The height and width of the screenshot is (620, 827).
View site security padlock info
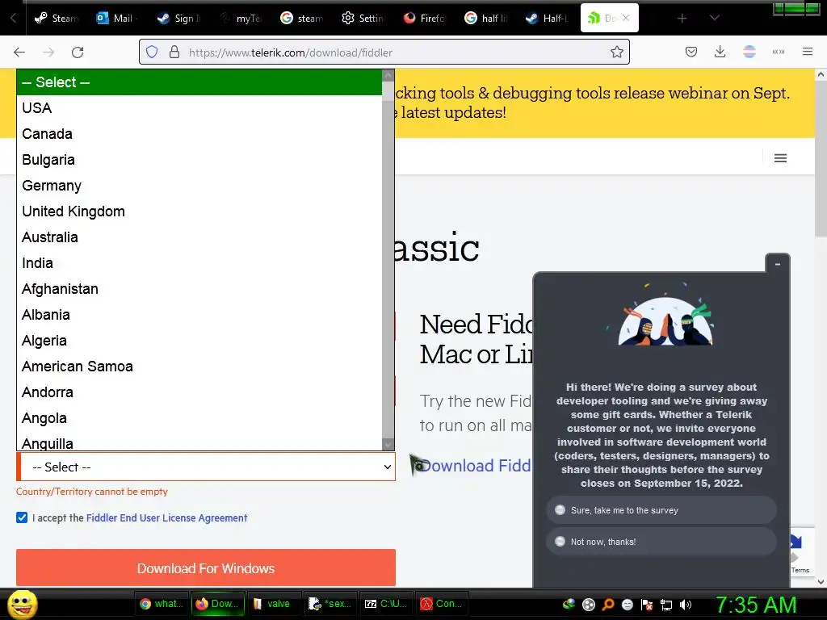pos(174,52)
